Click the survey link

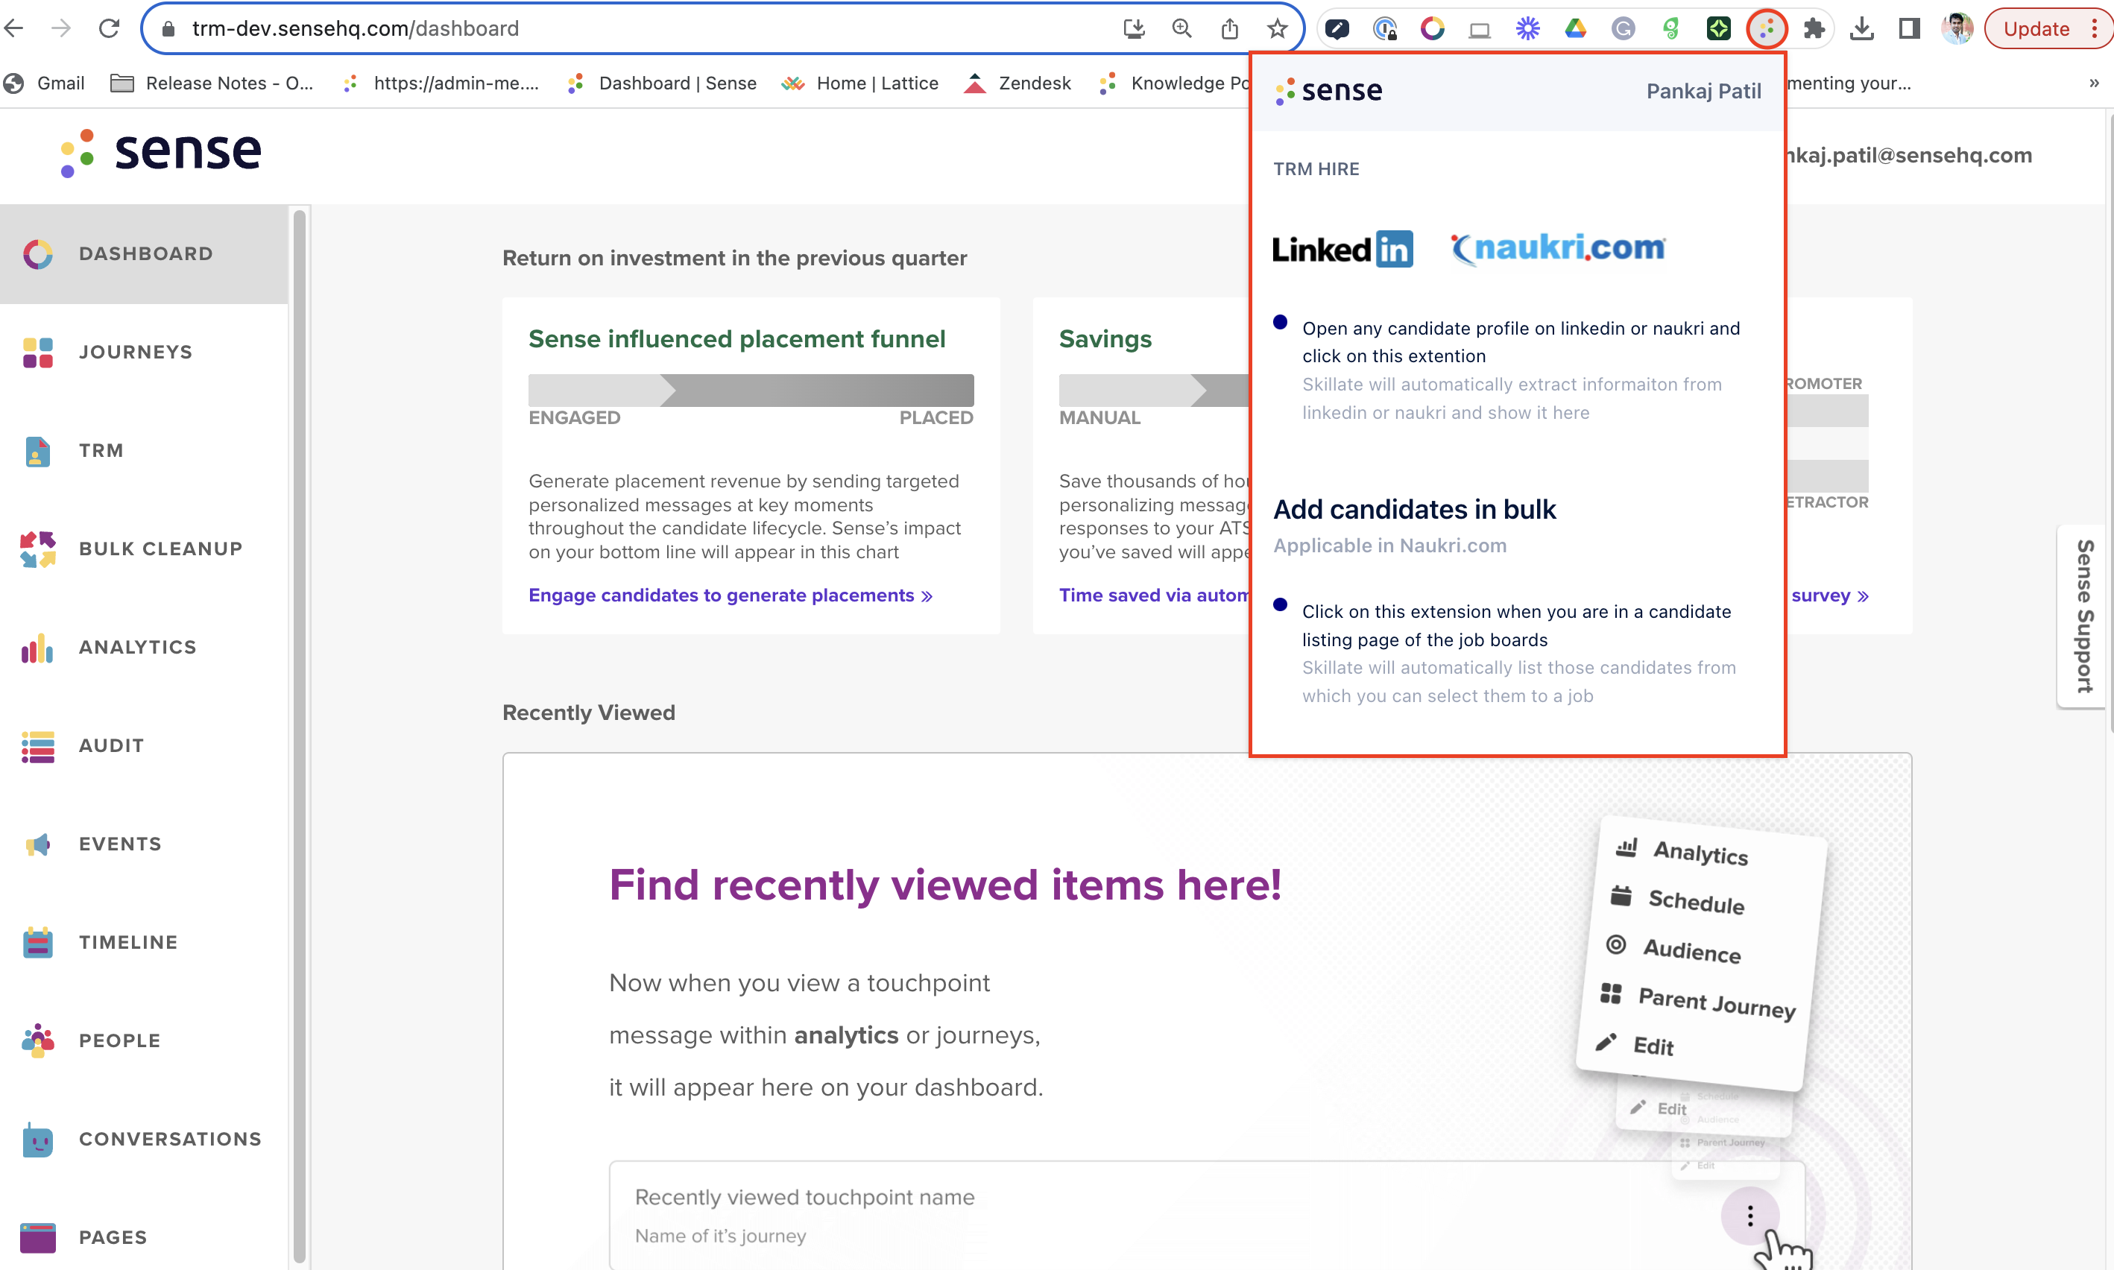point(1829,595)
